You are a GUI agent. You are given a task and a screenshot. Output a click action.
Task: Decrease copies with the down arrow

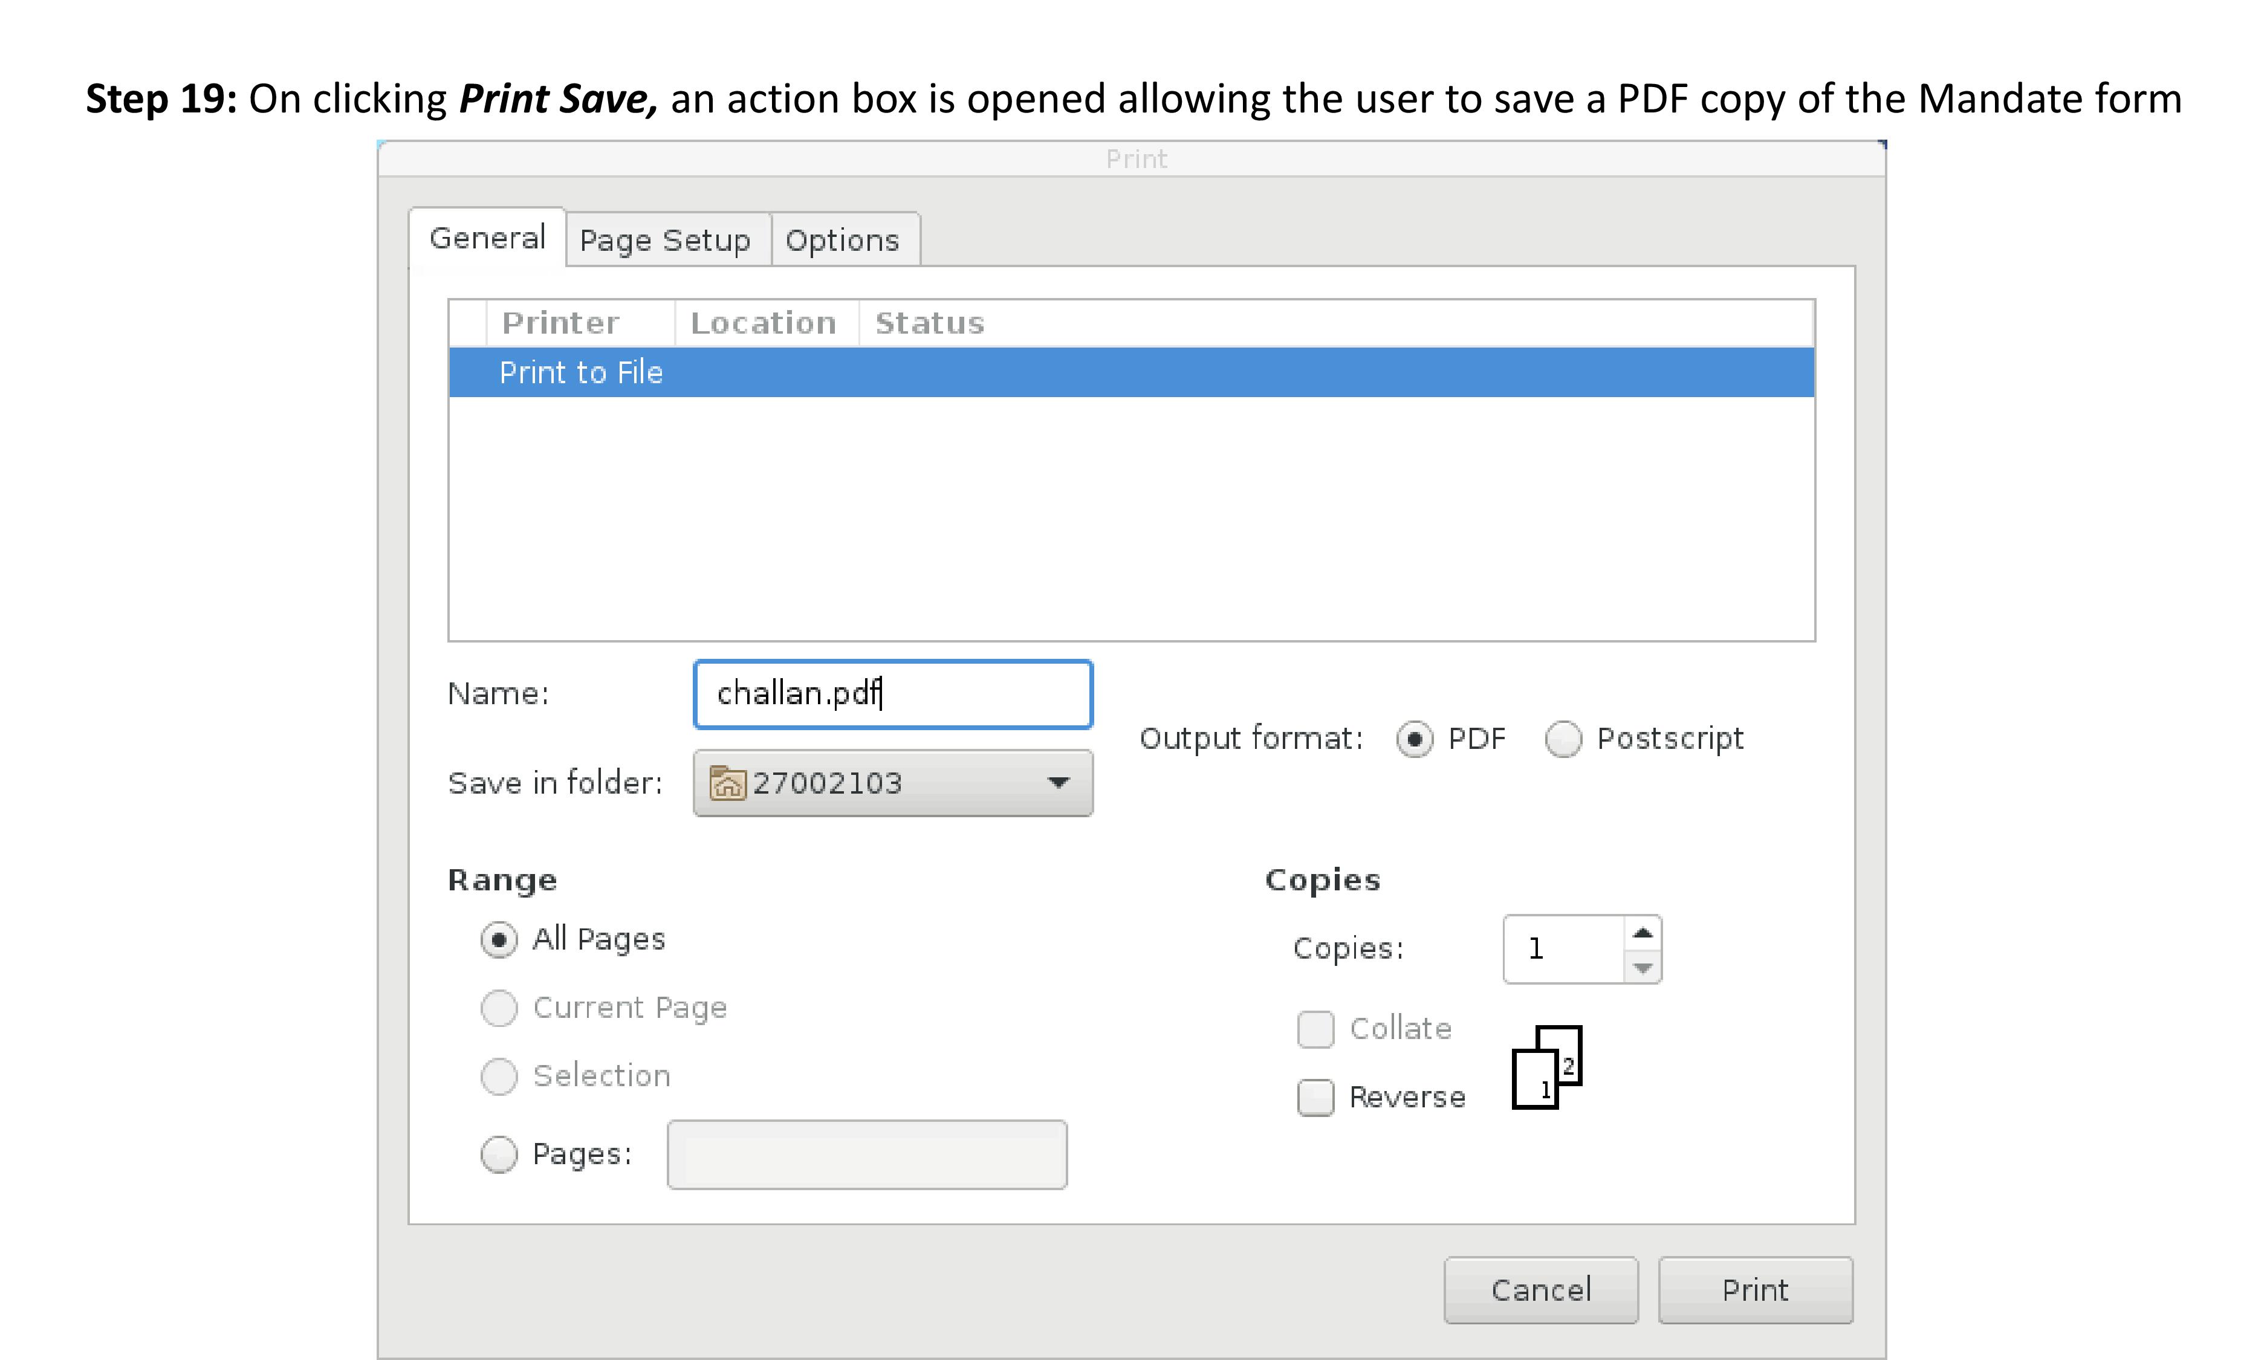(1643, 967)
